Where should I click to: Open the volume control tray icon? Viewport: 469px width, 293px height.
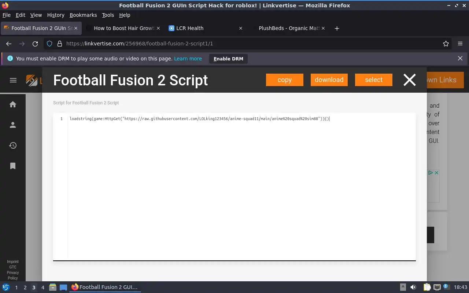coord(413,287)
